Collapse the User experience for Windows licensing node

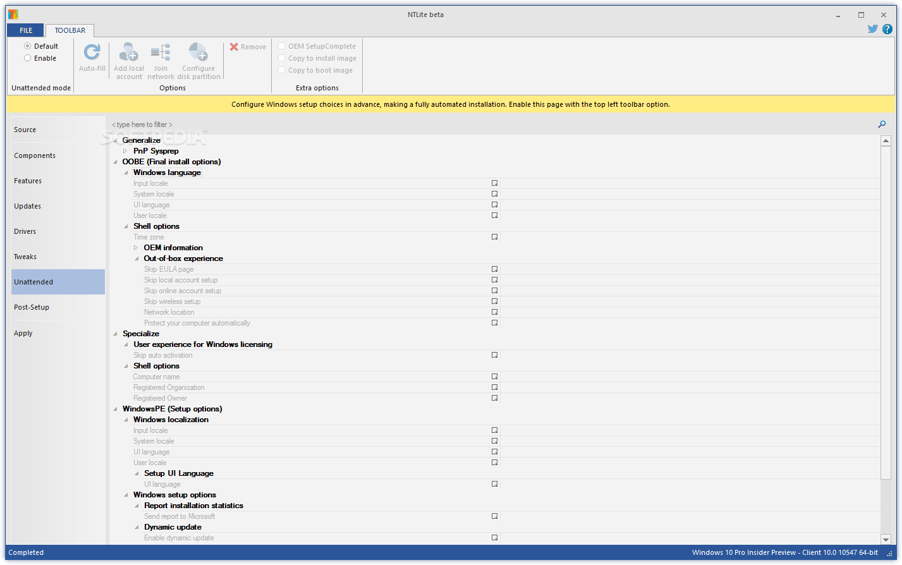pos(126,344)
